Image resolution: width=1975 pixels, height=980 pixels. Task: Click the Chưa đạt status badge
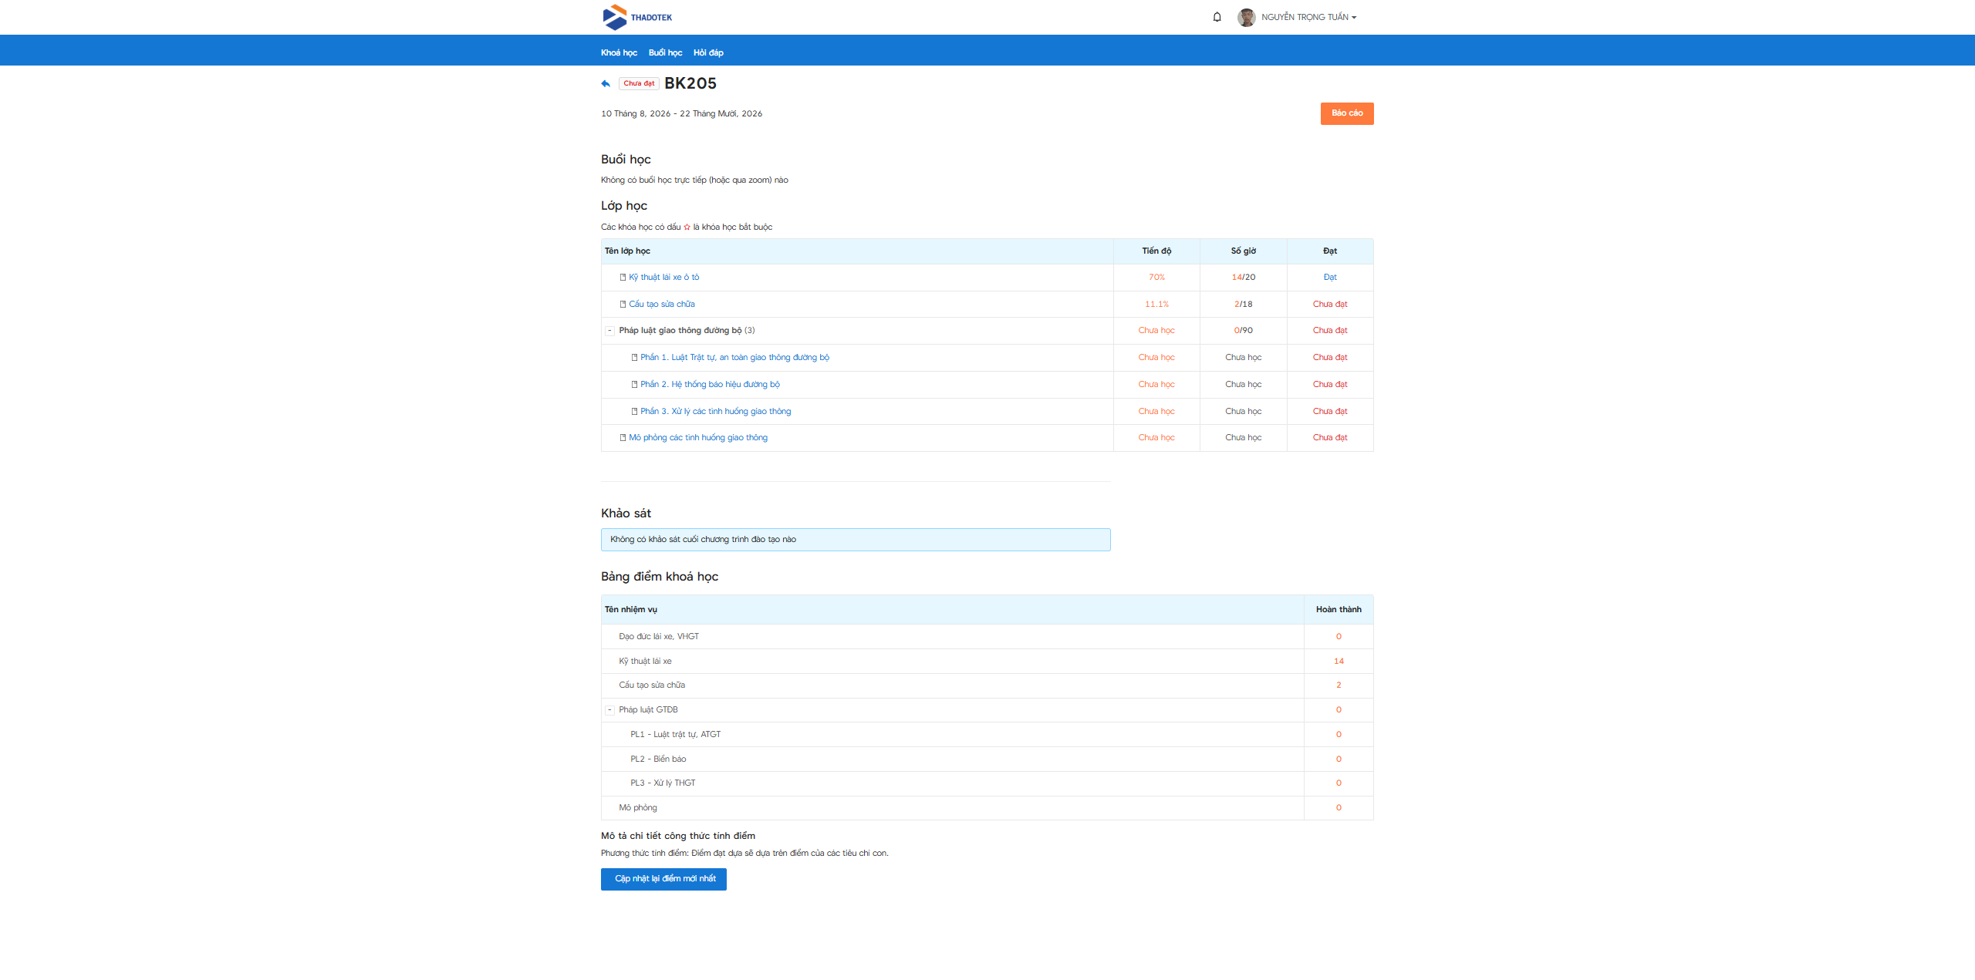(639, 83)
